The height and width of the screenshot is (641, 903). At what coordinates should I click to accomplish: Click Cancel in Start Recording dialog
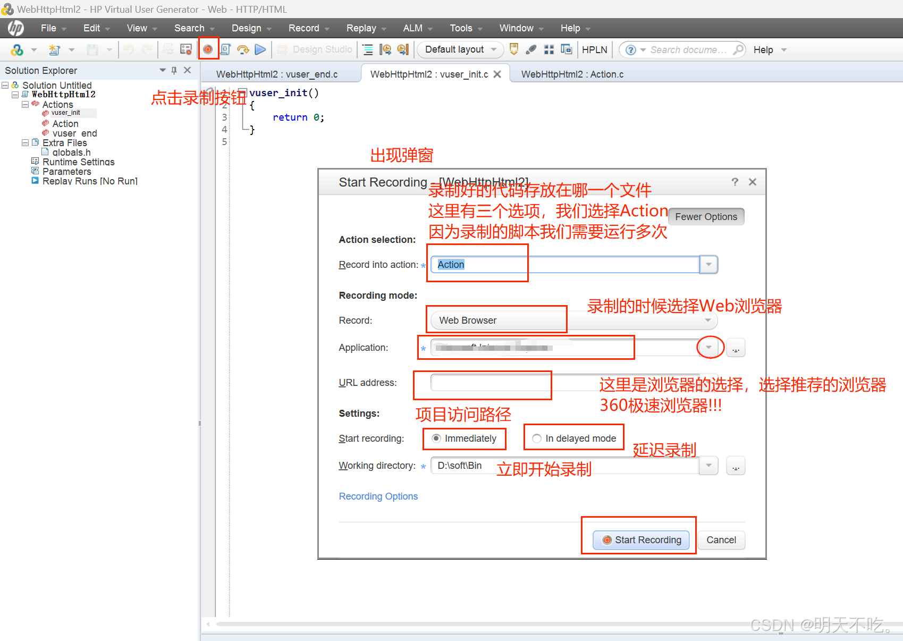(721, 540)
